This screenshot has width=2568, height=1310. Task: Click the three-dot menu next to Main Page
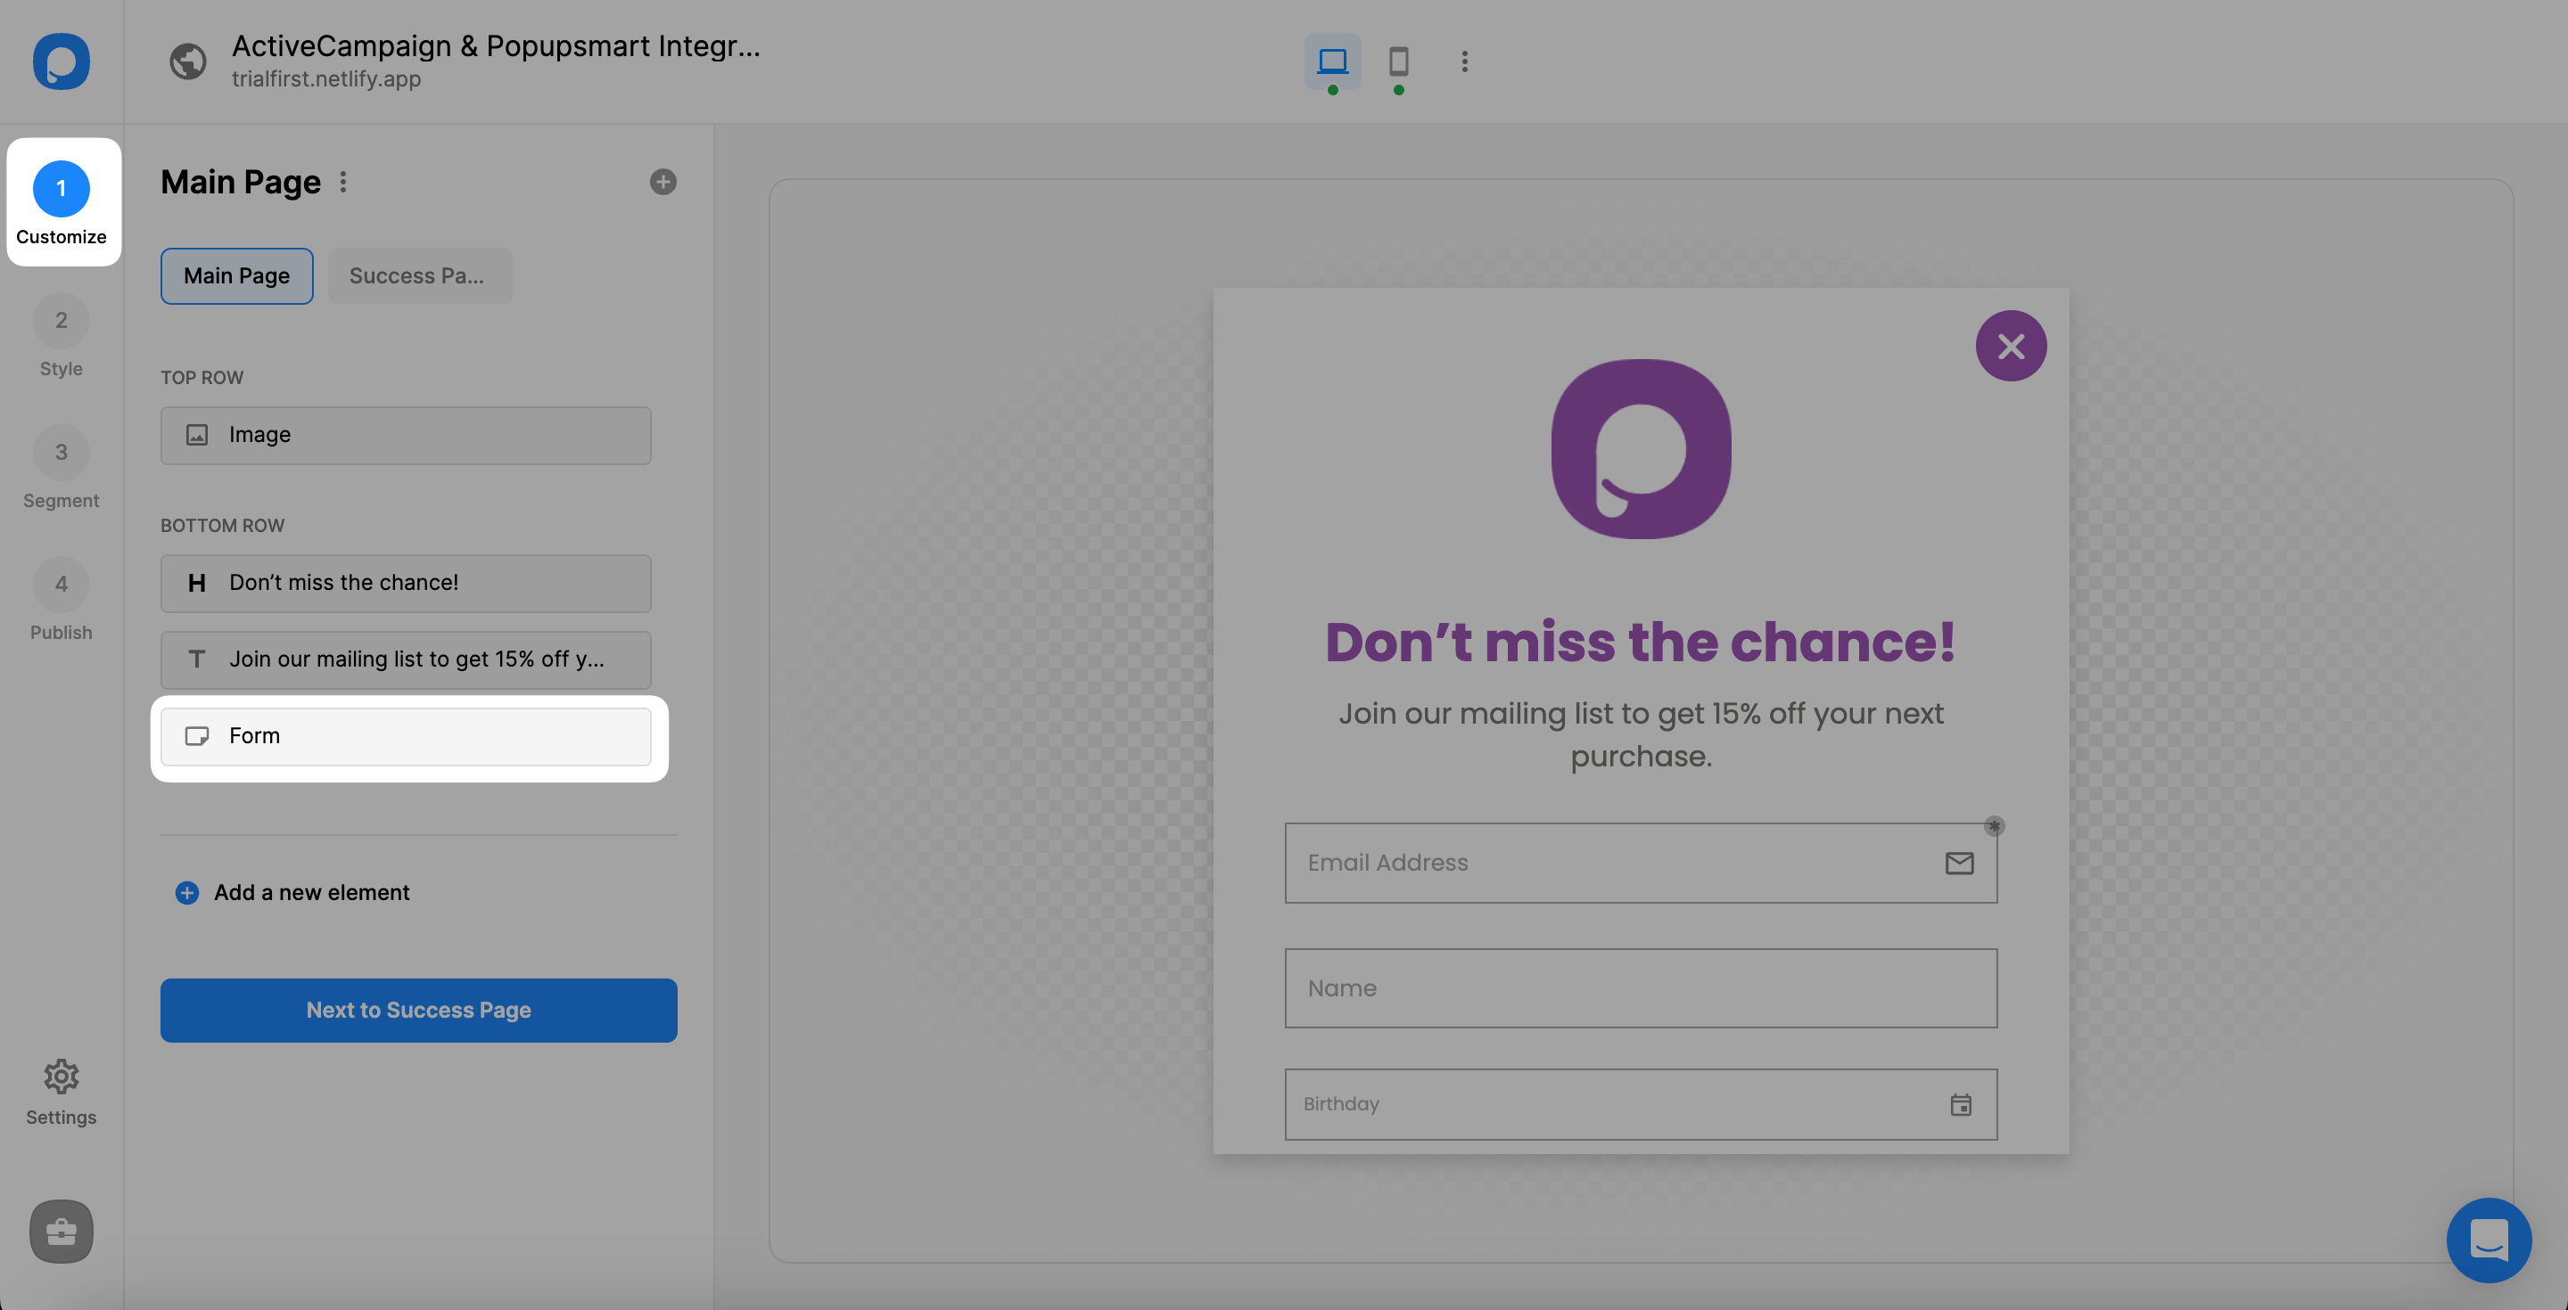[x=344, y=180]
